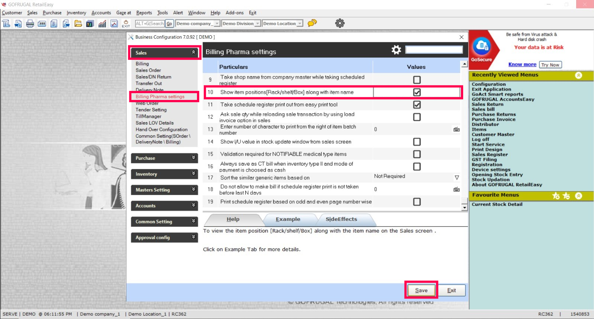This screenshot has width=594, height=319.
Task: Click the EXIT power icon in toolbar
Action: click(x=126, y=23)
